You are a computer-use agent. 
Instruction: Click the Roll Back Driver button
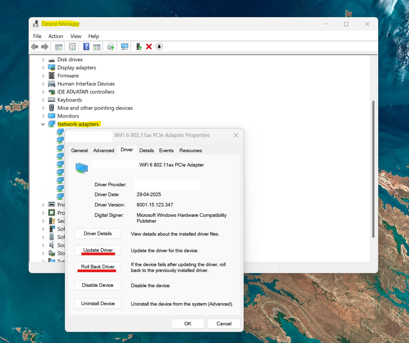click(98, 267)
